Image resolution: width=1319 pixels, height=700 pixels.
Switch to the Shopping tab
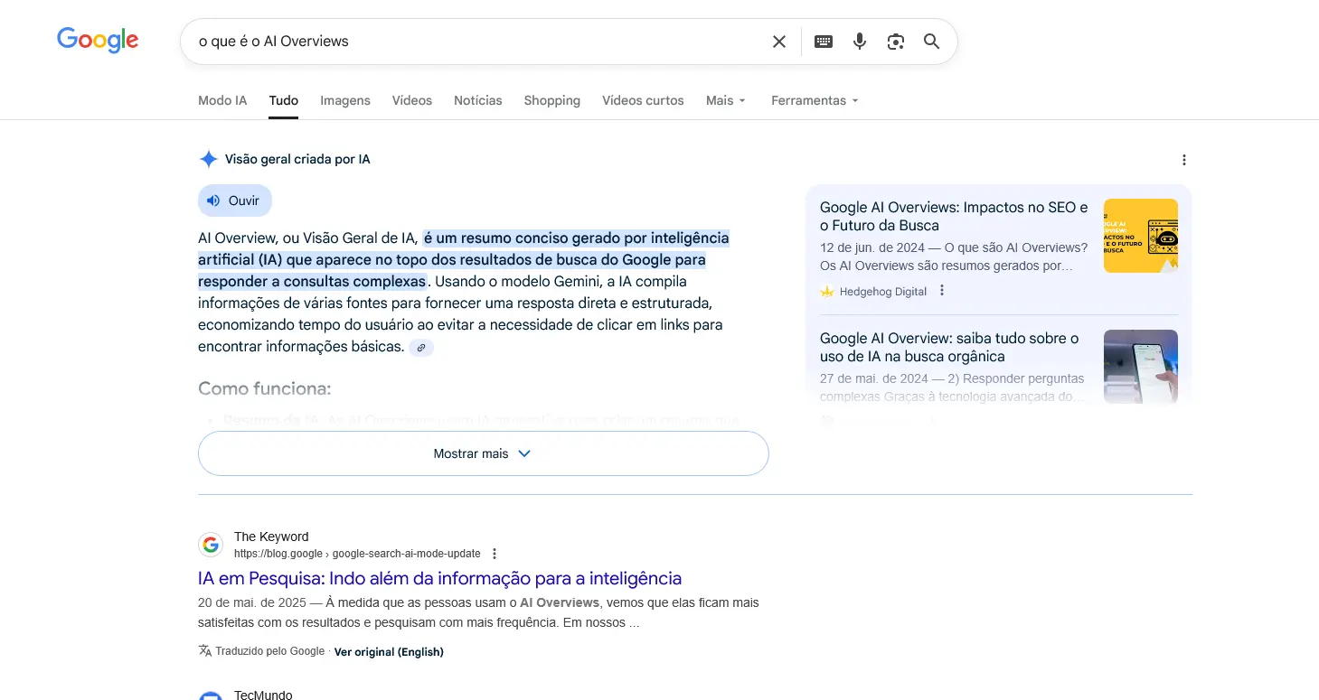pos(552,100)
